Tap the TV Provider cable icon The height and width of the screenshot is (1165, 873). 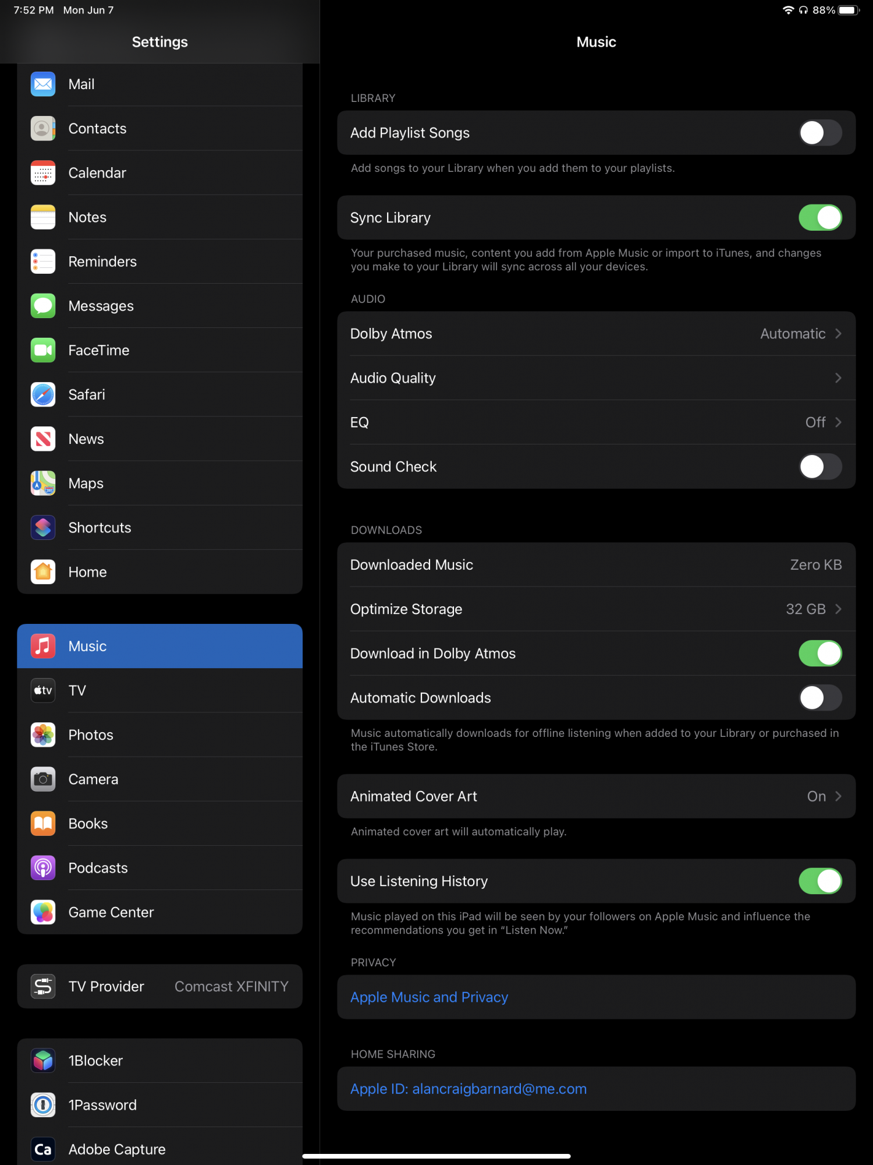point(43,986)
